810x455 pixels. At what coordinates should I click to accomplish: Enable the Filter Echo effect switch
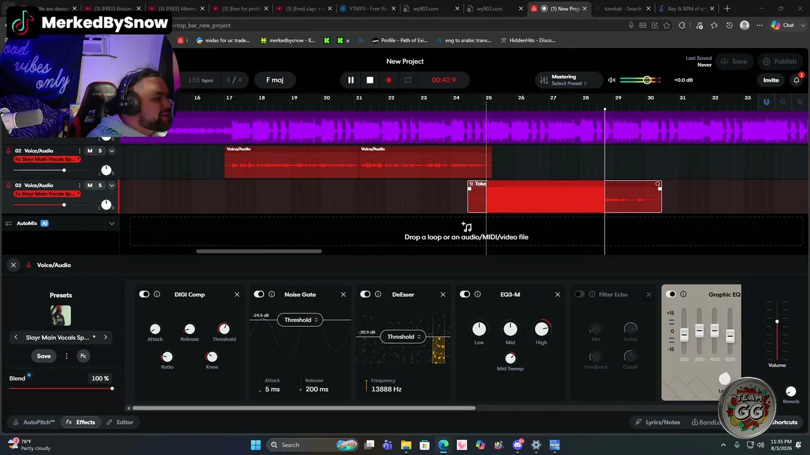[x=580, y=294]
